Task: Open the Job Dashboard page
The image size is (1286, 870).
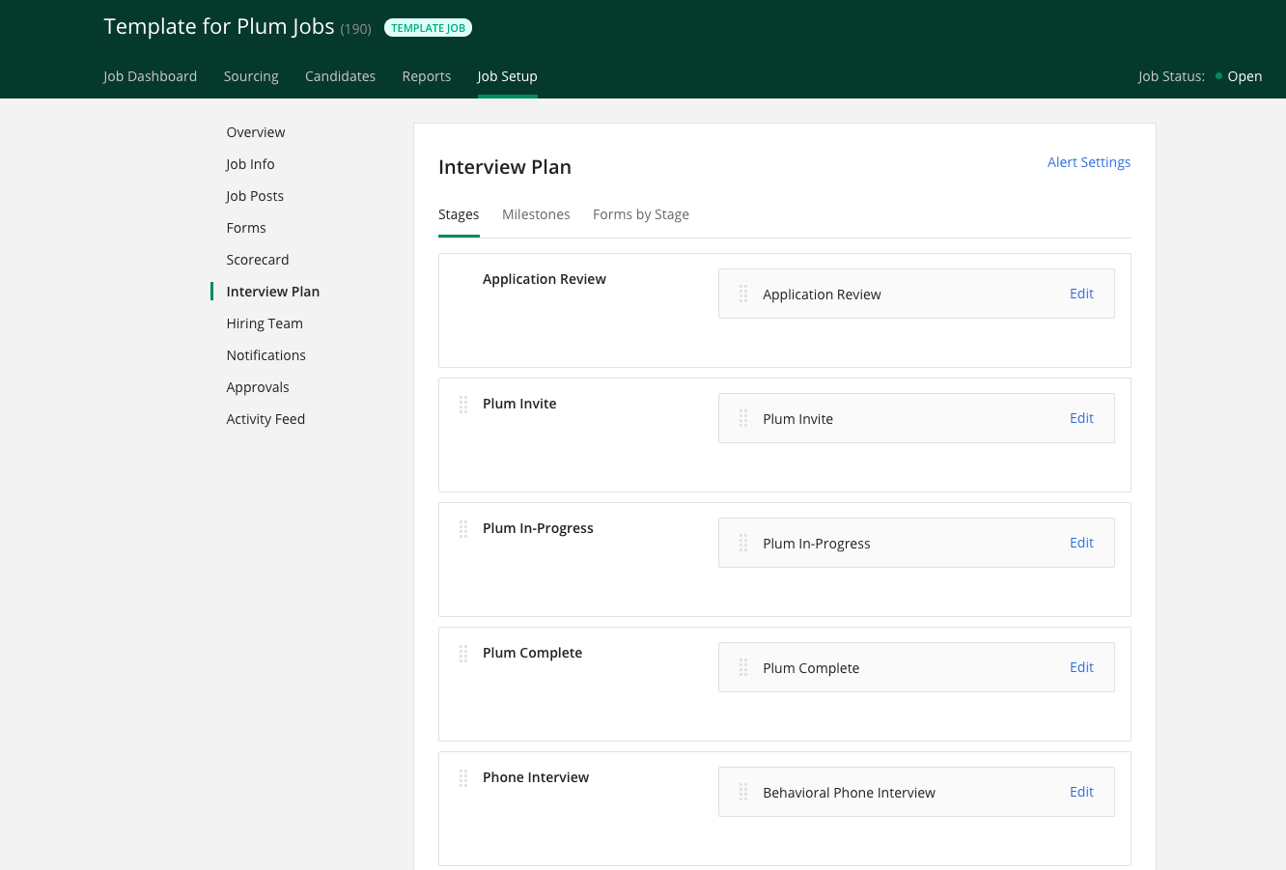Action: tap(150, 76)
